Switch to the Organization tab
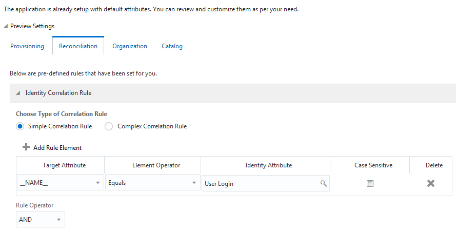456x230 pixels. click(130, 46)
